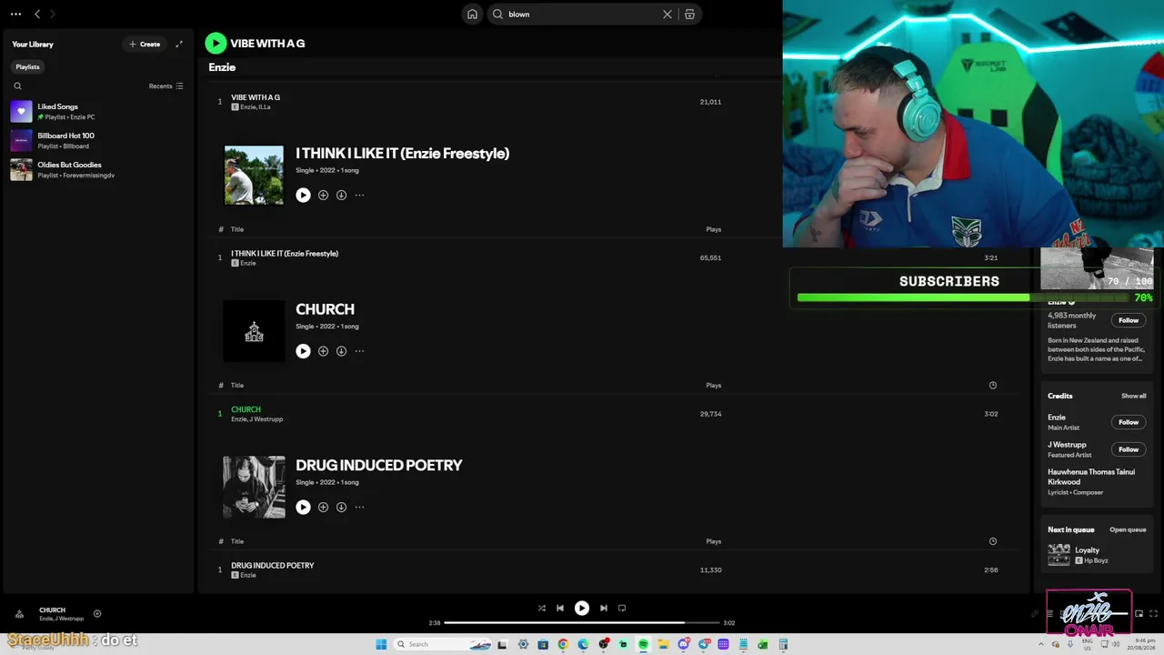
Task: Toggle shuffle playback
Action: click(x=541, y=609)
